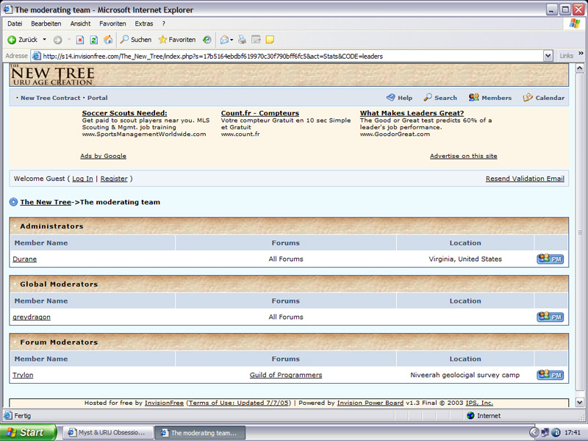Send a PM to Durane
This screenshot has width=588, height=441.
550,259
